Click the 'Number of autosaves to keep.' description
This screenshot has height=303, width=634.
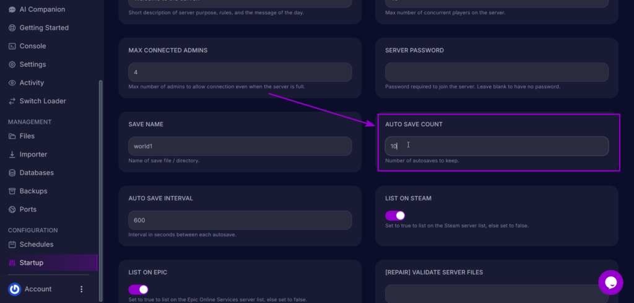pos(422,161)
